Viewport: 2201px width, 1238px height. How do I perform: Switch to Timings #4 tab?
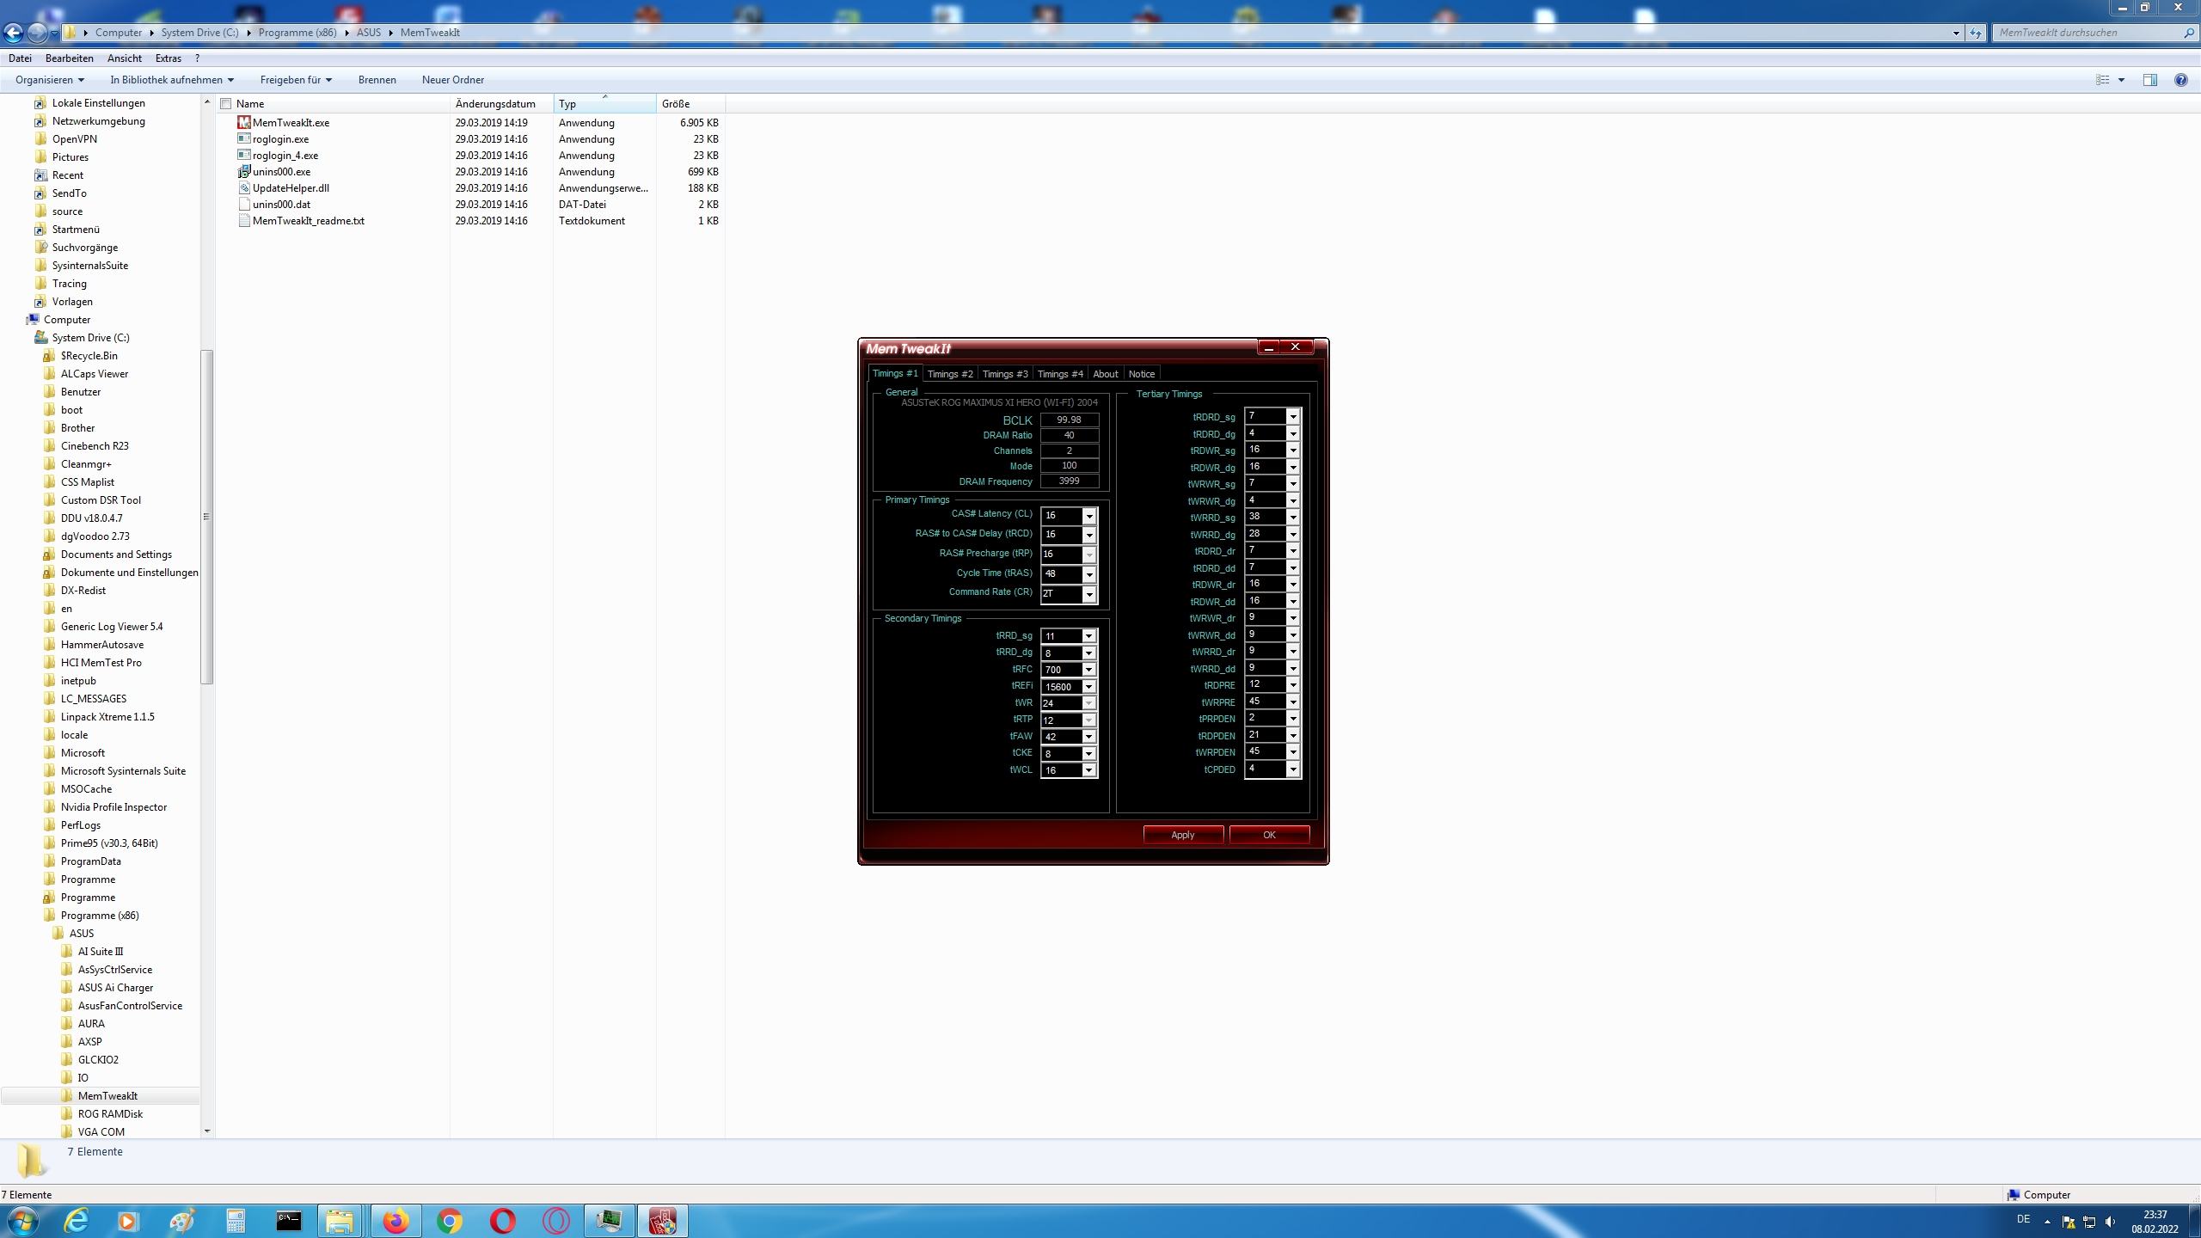click(x=1060, y=374)
